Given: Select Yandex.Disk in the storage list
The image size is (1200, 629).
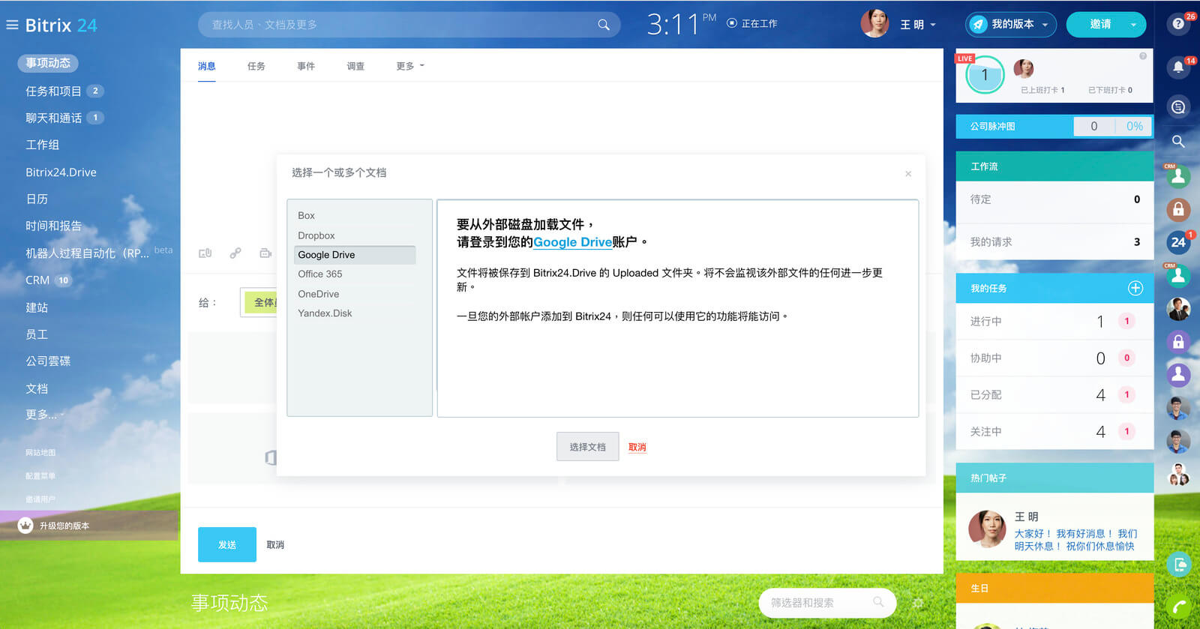Looking at the screenshot, I should click(325, 313).
